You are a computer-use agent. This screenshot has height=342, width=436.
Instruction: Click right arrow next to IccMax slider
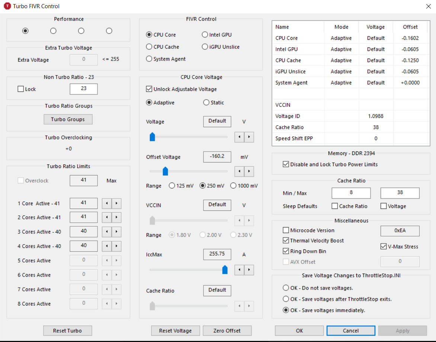(x=249, y=270)
